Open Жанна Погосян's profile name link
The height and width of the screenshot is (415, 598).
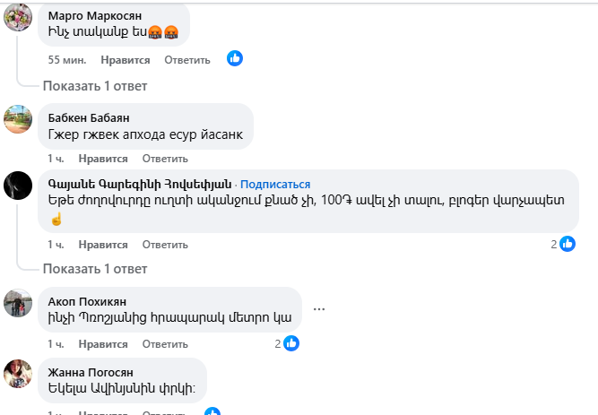pyautogui.click(x=91, y=372)
